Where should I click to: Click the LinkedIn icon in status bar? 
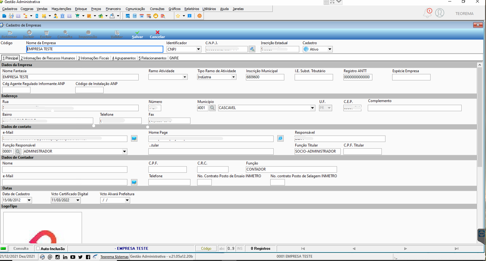[x=65, y=257]
